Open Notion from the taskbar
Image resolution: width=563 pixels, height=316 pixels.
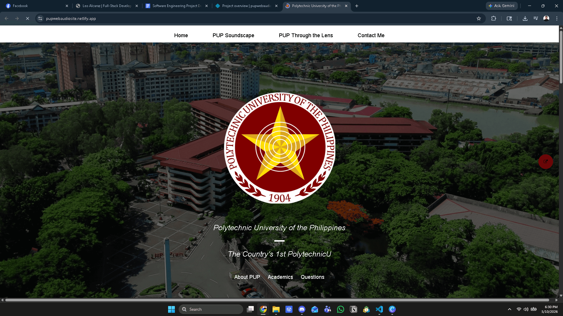pos(354,309)
